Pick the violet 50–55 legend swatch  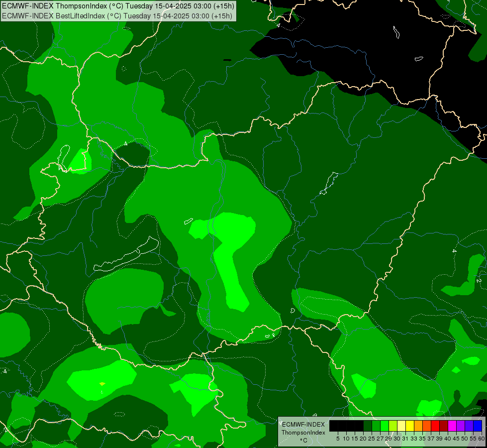(x=469, y=426)
